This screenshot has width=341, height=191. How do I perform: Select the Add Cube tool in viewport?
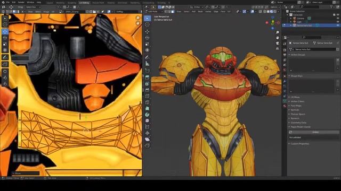tap(147, 71)
